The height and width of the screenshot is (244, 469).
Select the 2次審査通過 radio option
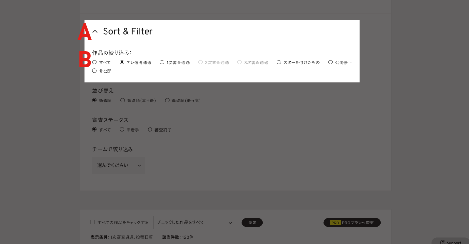[200, 62]
